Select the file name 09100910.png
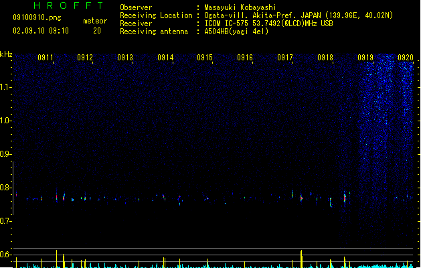The height and width of the screenshot is (268, 421). [x=37, y=17]
